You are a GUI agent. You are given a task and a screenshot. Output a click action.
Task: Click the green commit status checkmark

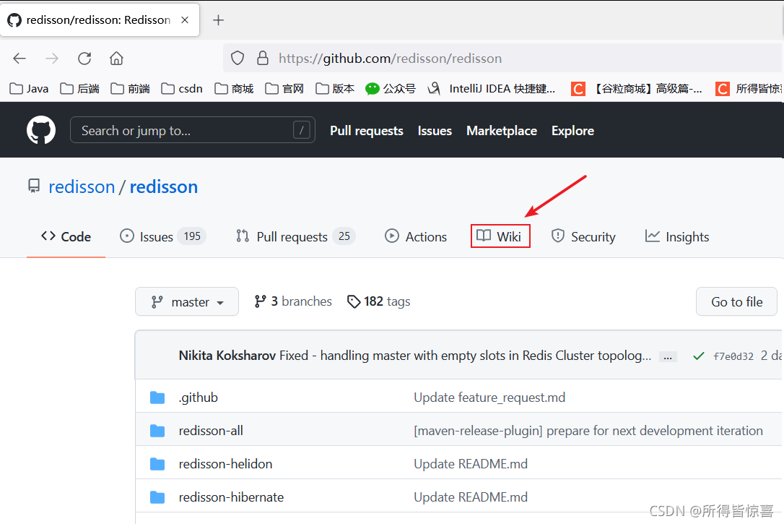(x=699, y=356)
